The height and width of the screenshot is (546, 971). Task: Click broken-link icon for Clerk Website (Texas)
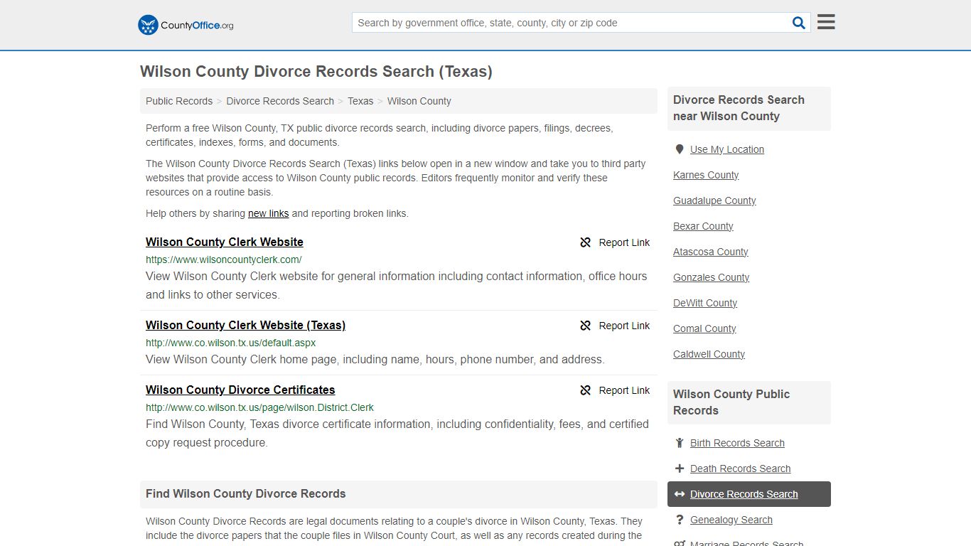586,326
